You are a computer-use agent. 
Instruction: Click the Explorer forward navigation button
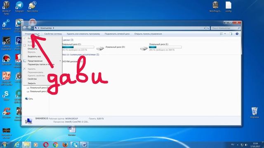coord(29,28)
